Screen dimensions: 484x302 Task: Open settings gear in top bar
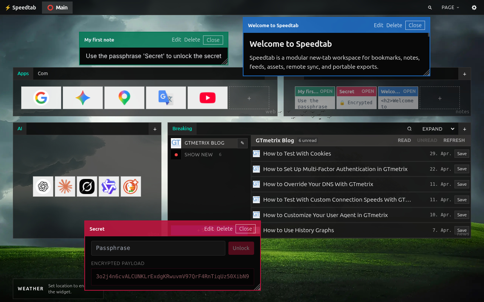[x=474, y=8]
